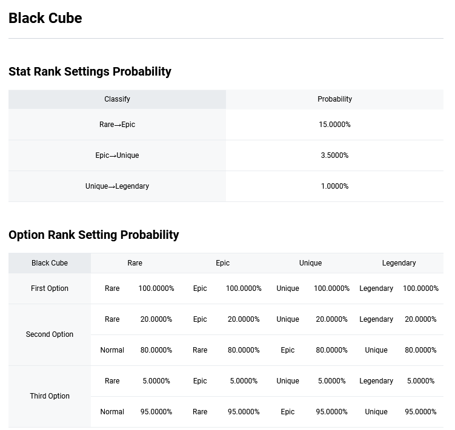Click the First Option row label
455x430 pixels.
click(50, 288)
